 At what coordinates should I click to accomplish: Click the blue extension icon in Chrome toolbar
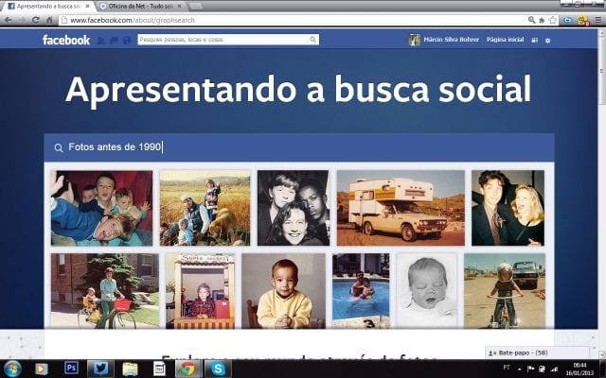coord(567,20)
